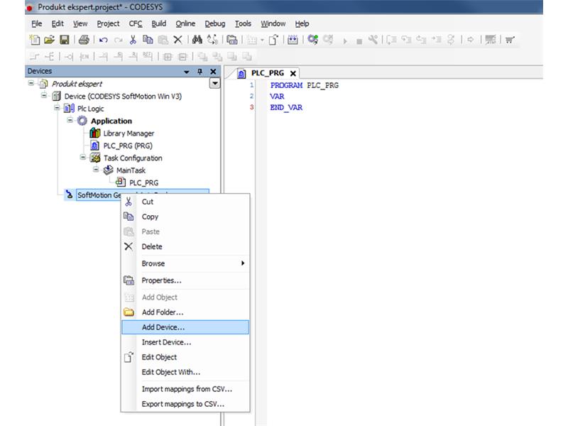Image resolution: width=568 pixels, height=426 pixels.
Task: Select the Plc Logic tree item
Action: point(91,109)
